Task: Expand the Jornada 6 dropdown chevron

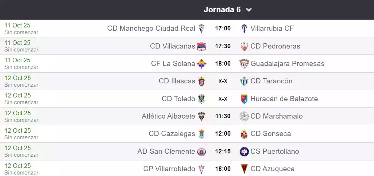Action: [x=249, y=10]
